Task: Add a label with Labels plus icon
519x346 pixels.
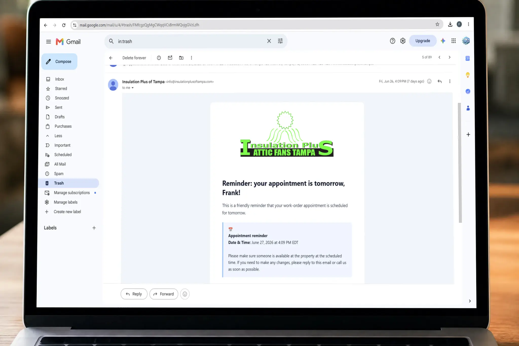Action: point(94,228)
